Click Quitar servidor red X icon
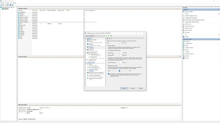This screenshot has width=220, height=123. coord(184,30)
